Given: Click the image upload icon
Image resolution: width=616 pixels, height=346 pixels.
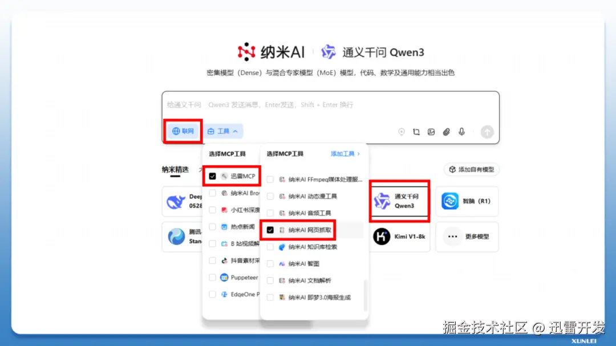Looking at the screenshot, I should 431,132.
